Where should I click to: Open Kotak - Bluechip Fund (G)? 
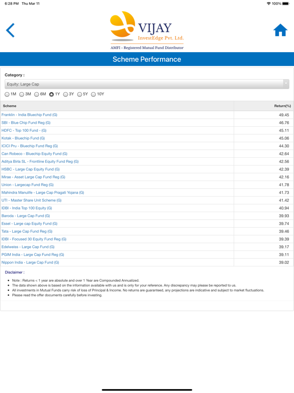[x=23, y=138]
